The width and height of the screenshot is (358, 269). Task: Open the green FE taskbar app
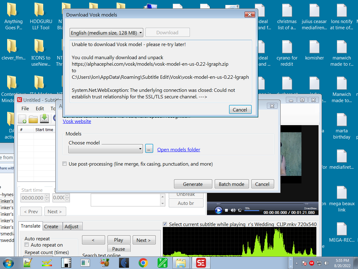(162, 263)
